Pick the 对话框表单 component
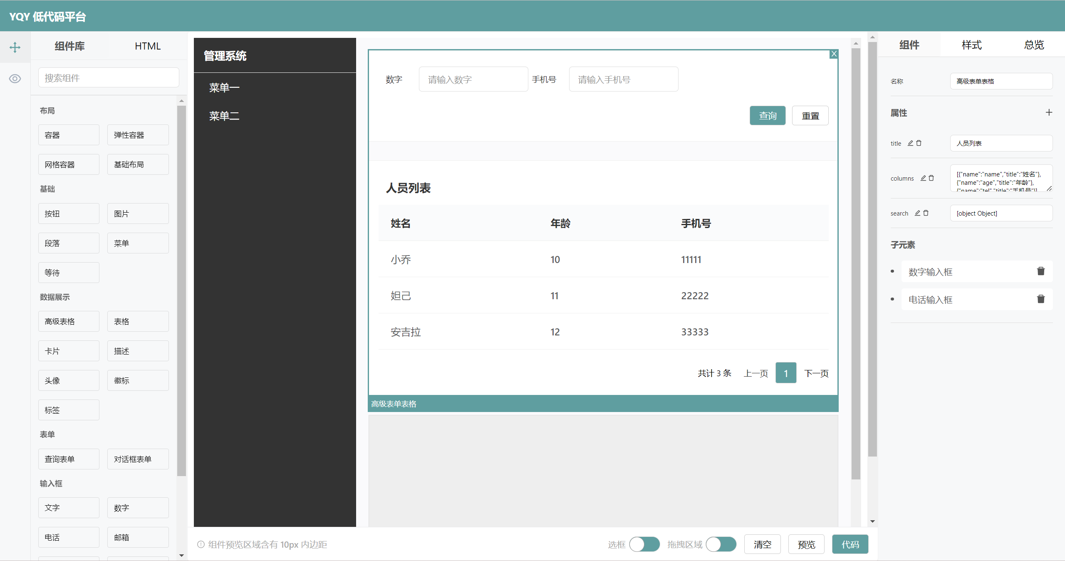The height and width of the screenshot is (561, 1065). 138,459
